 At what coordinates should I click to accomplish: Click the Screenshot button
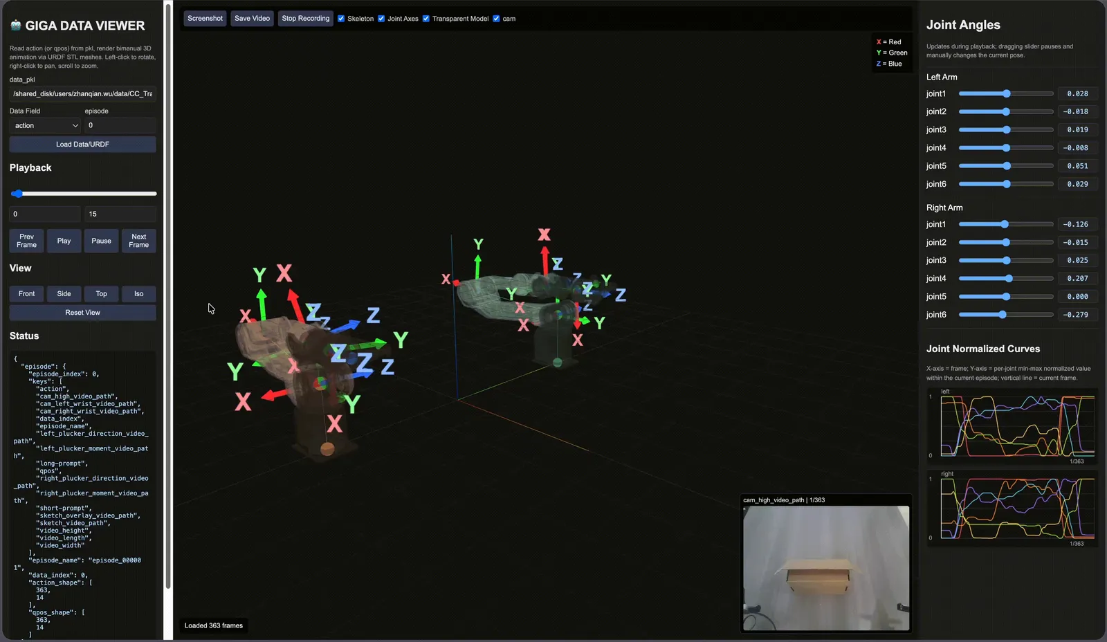pyautogui.click(x=205, y=19)
